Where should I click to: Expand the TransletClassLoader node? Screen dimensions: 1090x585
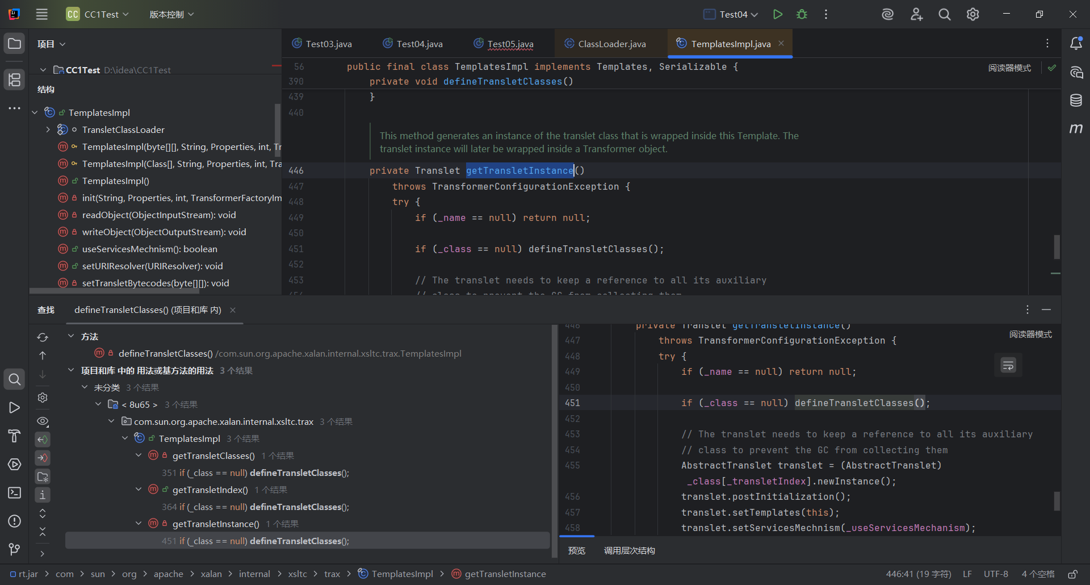48,130
